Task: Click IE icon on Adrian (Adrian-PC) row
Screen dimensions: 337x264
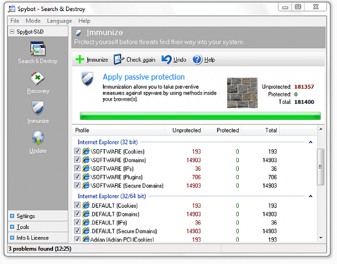Action: pyautogui.click(x=86, y=239)
